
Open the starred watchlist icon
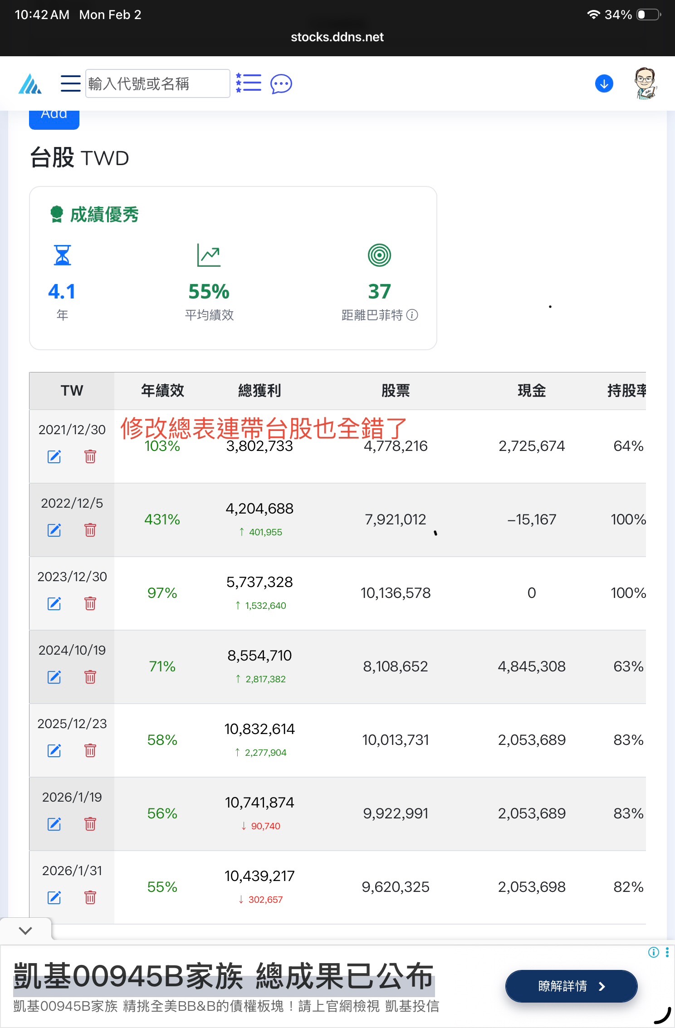point(249,83)
